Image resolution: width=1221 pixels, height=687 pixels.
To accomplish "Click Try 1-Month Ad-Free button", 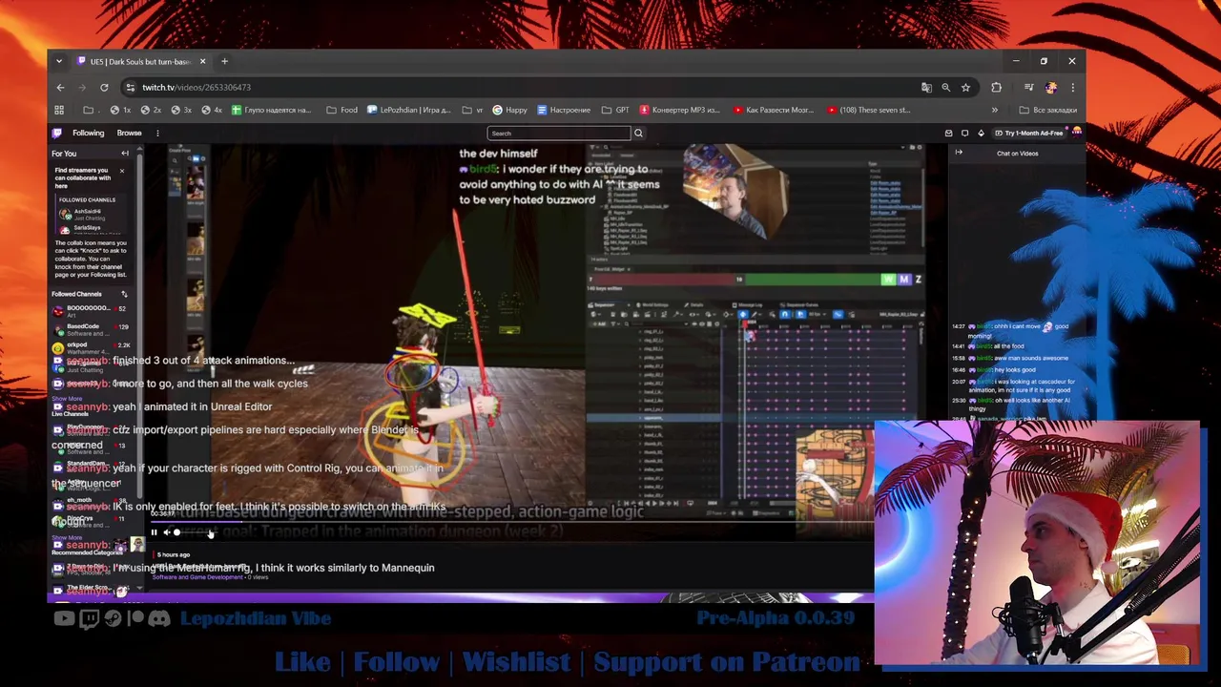I will click(1029, 133).
